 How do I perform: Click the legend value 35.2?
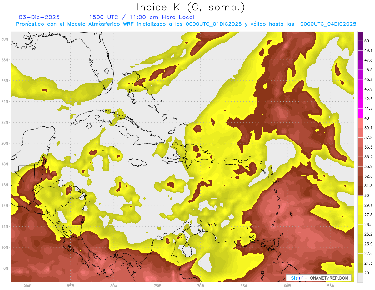[x=368, y=157]
